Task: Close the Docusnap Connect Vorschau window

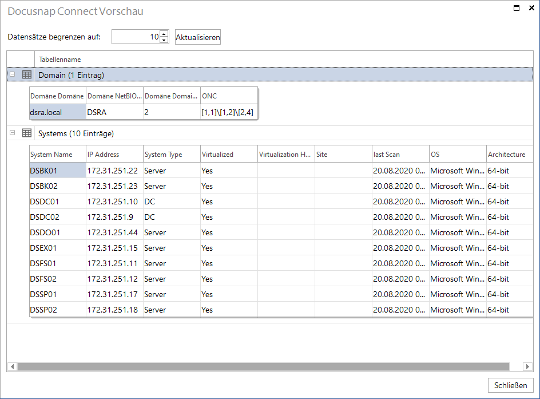Action: tap(531, 8)
